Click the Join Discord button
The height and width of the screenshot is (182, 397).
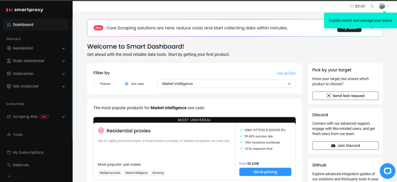[x=345, y=146]
